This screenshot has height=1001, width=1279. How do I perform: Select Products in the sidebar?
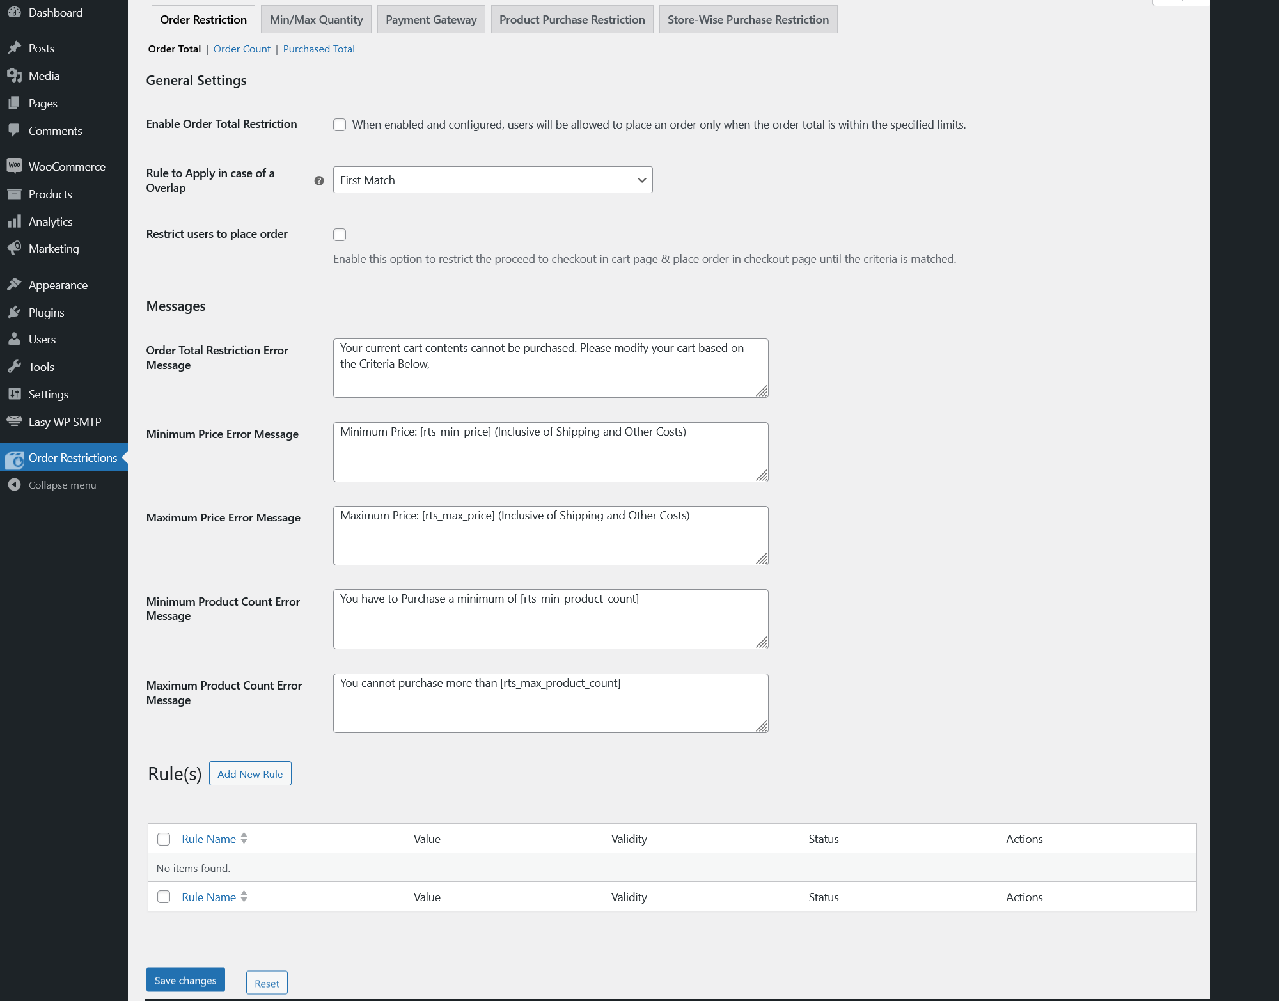51,194
